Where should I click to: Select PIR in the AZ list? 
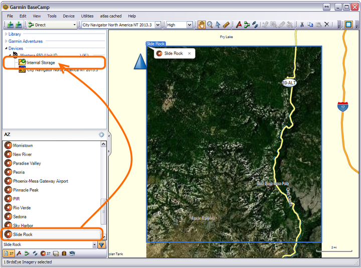[x=17, y=199]
